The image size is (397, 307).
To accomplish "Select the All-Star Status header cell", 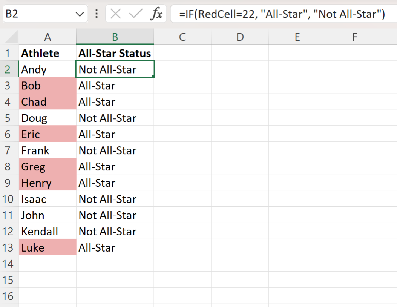I will (x=115, y=53).
